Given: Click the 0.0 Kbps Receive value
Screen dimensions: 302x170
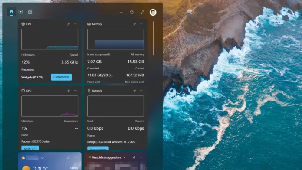Looking at the screenshot, I should pyautogui.click(x=136, y=128).
